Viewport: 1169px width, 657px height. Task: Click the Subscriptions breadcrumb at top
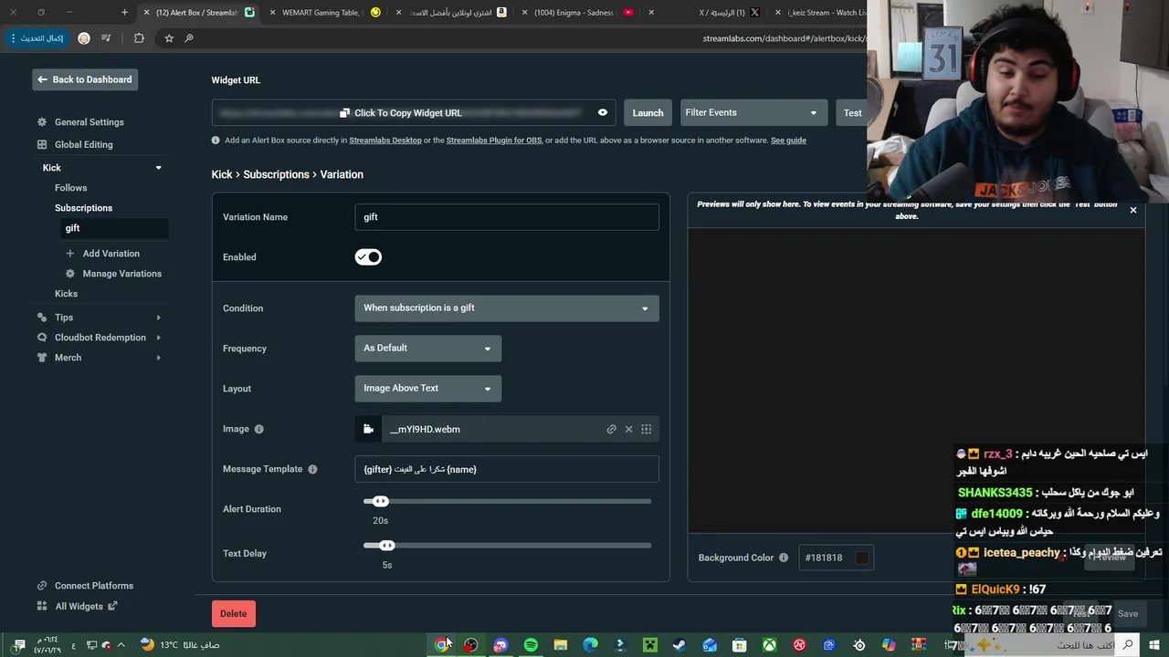(x=277, y=174)
